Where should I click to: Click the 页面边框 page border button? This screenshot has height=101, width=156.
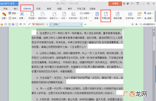[x=106, y=16]
